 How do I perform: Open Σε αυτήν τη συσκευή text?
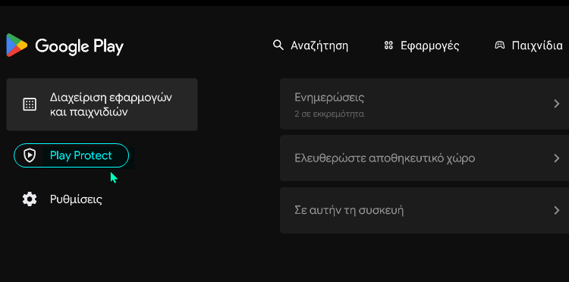[x=349, y=210]
